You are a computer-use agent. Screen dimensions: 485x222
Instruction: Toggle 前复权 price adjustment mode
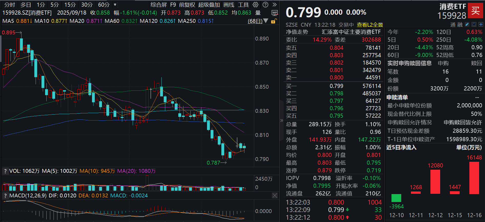point(187,5)
